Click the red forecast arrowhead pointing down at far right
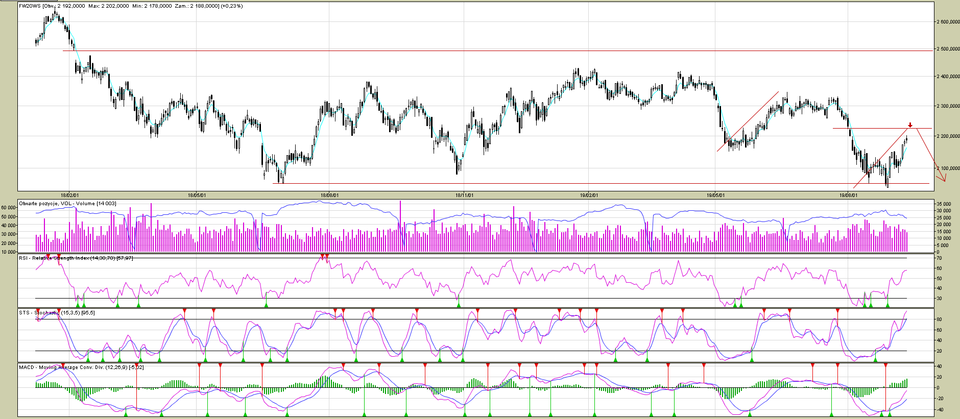This screenshot has height=419, width=960. (x=943, y=178)
